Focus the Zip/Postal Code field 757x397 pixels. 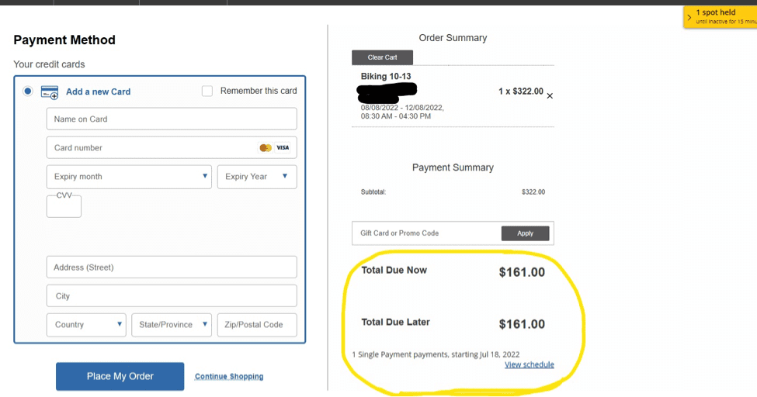pos(257,325)
